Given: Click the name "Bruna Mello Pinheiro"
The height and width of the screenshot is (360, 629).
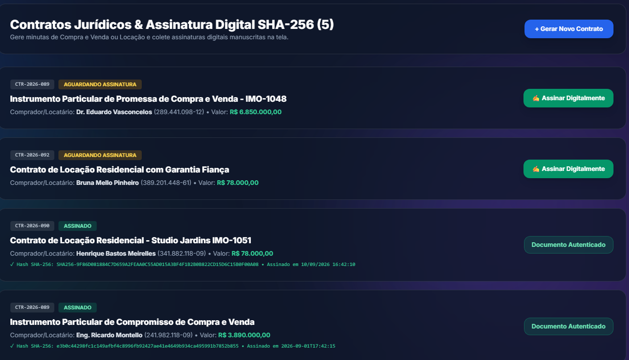Looking at the screenshot, I should (x=108, y=183).
